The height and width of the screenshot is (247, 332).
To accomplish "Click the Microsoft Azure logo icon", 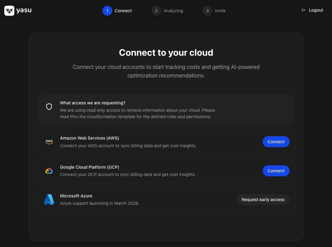I will pos(49,200).
